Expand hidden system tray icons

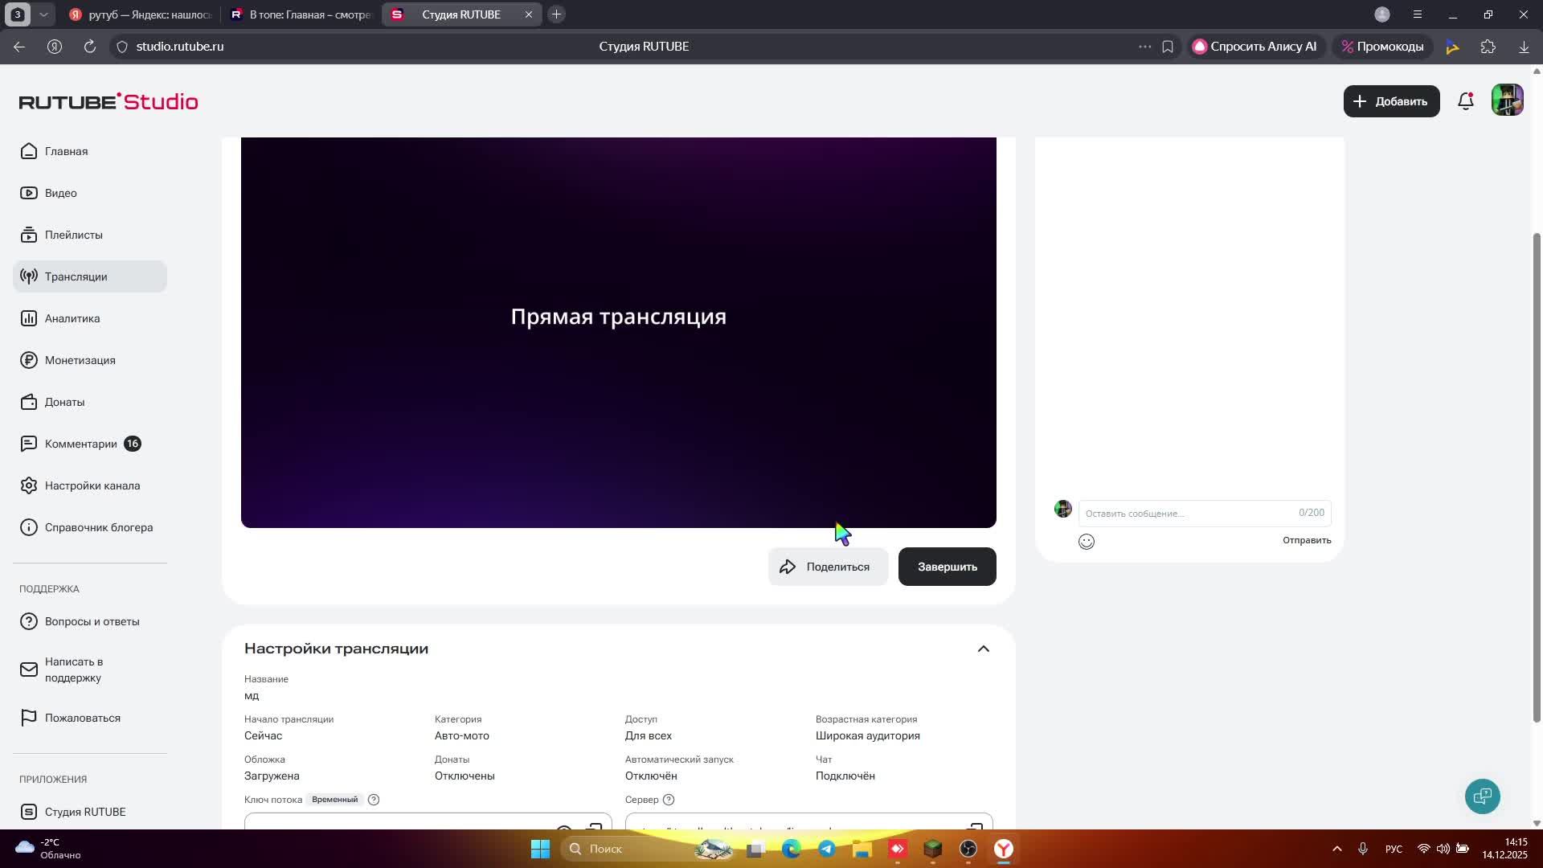1336,849
